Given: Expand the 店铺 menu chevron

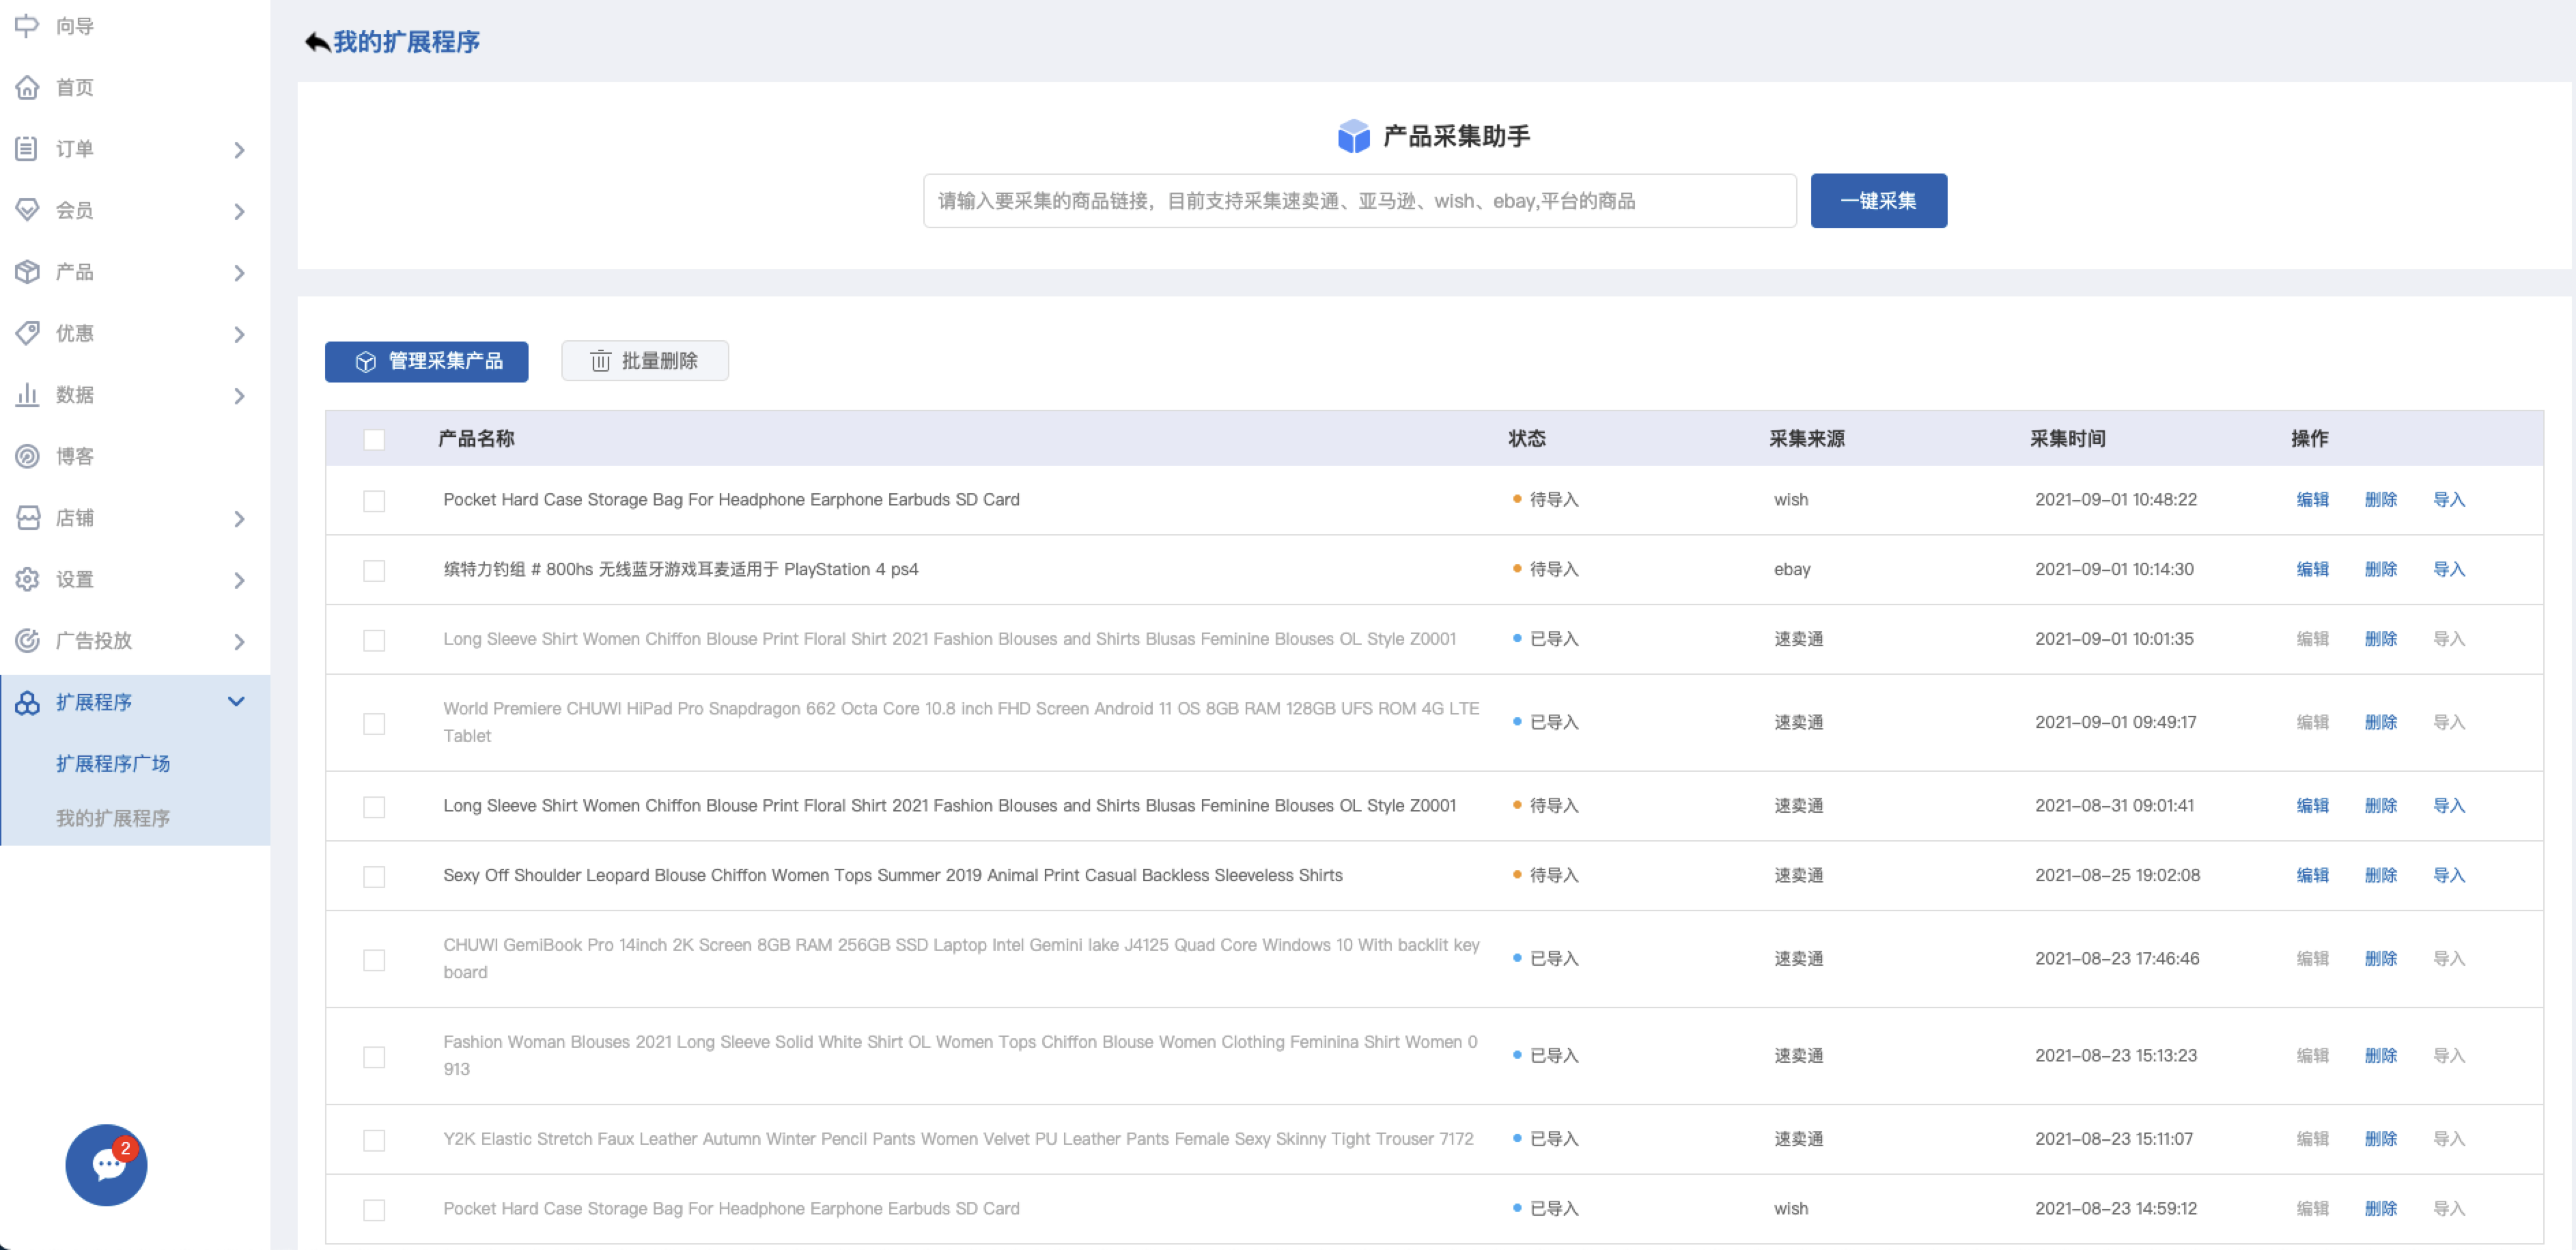Looking at the screenshot, I should point(239,519).
